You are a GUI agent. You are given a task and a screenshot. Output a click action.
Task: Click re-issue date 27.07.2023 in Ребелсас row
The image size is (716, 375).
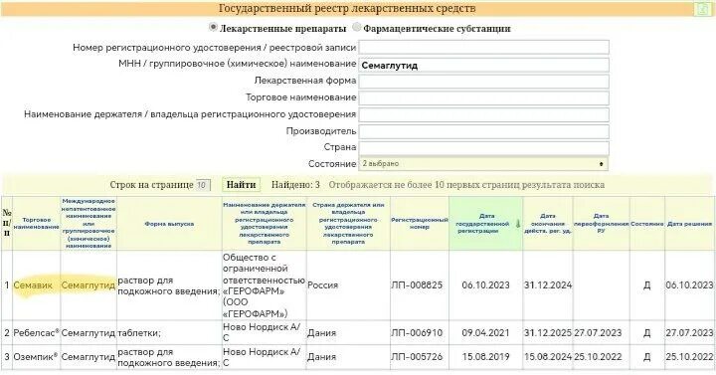(598, 332)
